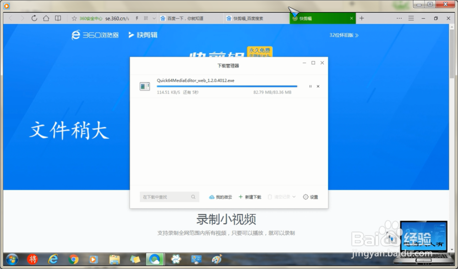Open the Windows Start menu
The width and height of the screenshot is (458, 269).
pos(12,259)
